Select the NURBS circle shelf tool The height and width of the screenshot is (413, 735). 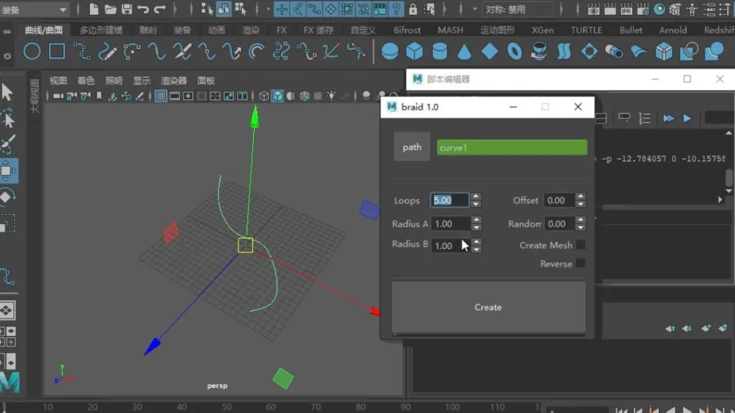pos(32,51)
